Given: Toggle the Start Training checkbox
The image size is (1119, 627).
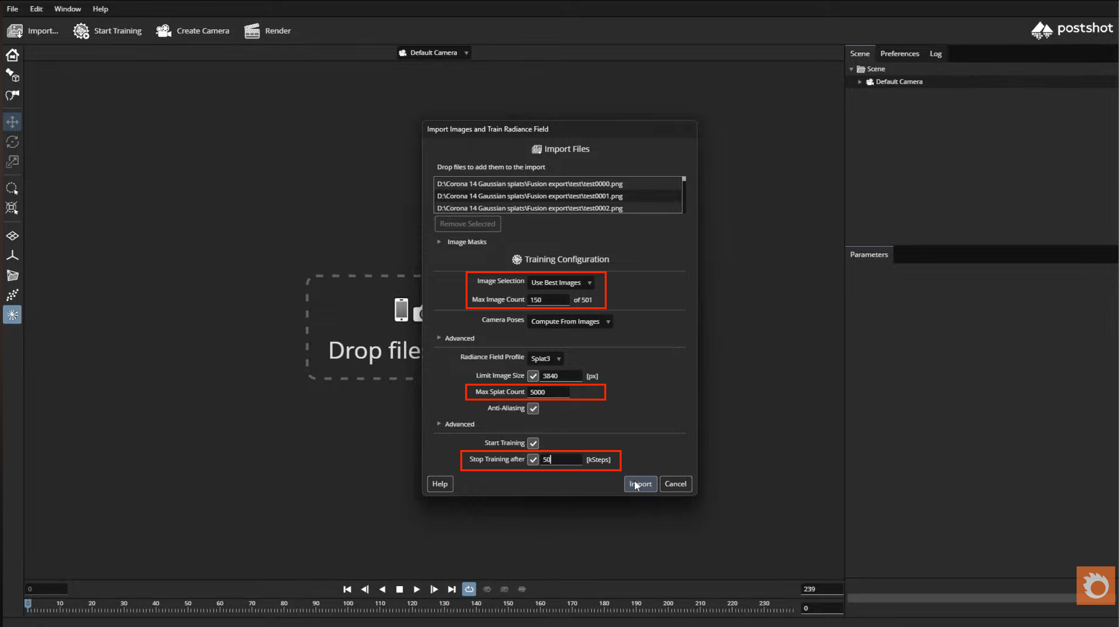Looking at the screenshot, I should click(533, 443).
